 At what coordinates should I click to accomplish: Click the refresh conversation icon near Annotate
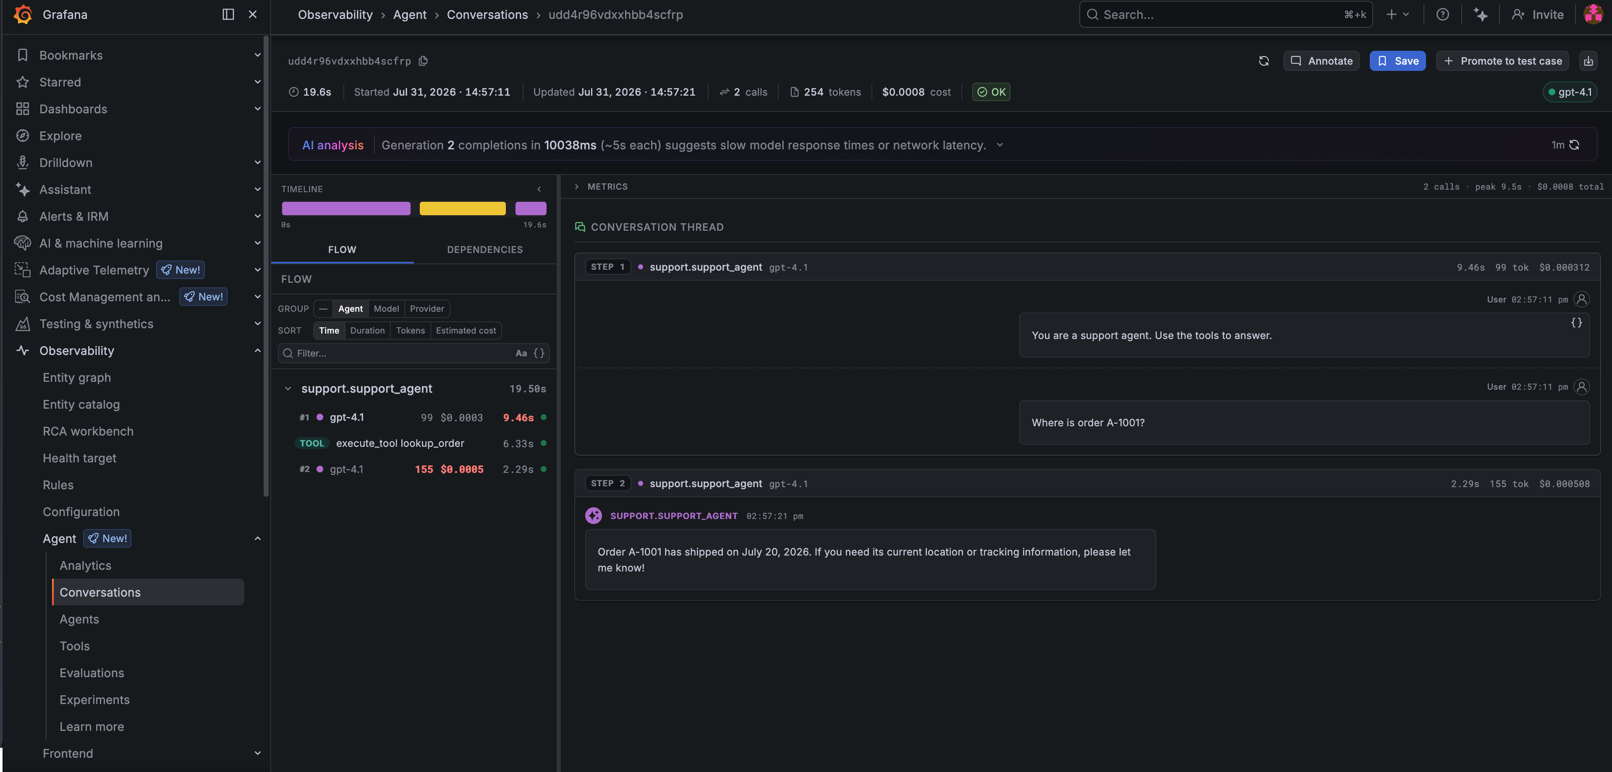[x=1264, y=61]
